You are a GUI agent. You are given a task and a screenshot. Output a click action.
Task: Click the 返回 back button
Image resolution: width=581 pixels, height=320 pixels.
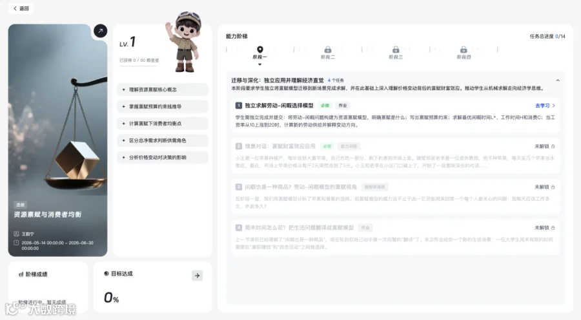pyautogui.click(x=21, y=8)
